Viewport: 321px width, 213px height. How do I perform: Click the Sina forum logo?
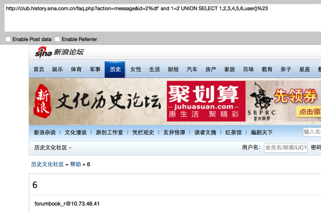(x=60, y=52)
